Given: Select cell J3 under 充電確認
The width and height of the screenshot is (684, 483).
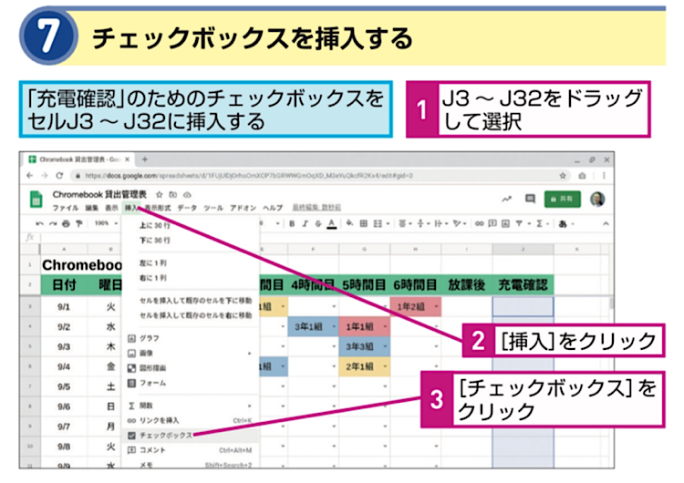Looking at the screenshot, I should pos(523,307).
